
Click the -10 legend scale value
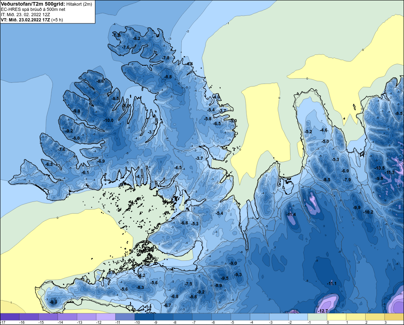(137, 323)
